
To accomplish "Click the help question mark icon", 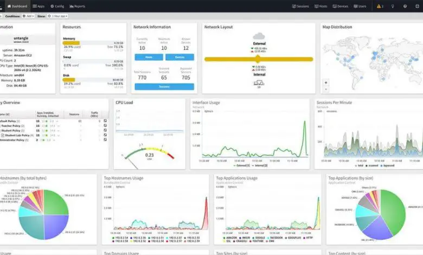I will coord(405,6).
